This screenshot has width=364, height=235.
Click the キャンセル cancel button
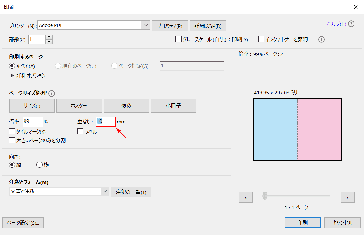point(343,222)
